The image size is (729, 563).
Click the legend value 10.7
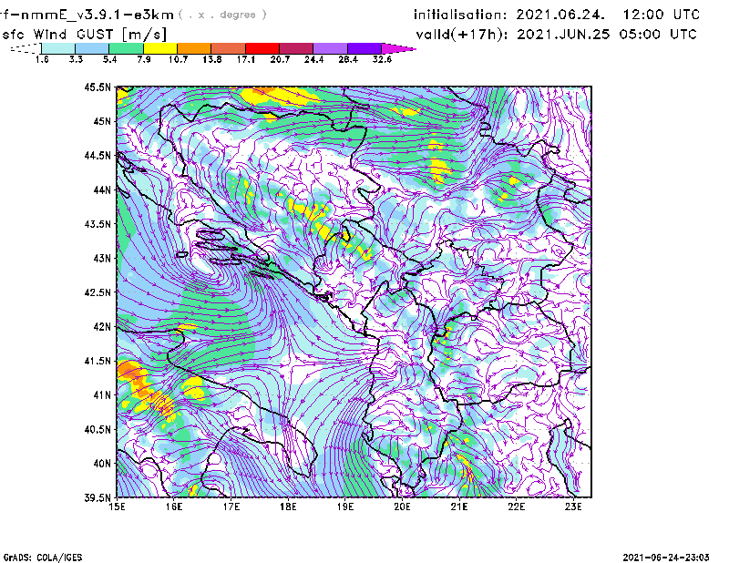click(x=178, y=59)
